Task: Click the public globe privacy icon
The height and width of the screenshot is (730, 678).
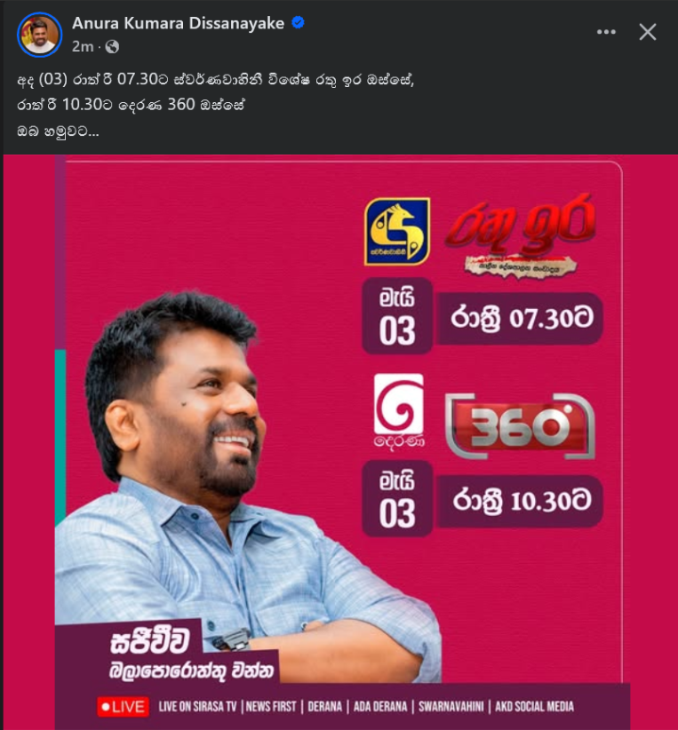Action: tap(112, 46)
